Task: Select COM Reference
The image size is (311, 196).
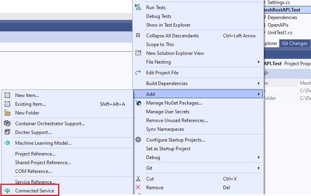Action: click(x=33, y=171)
